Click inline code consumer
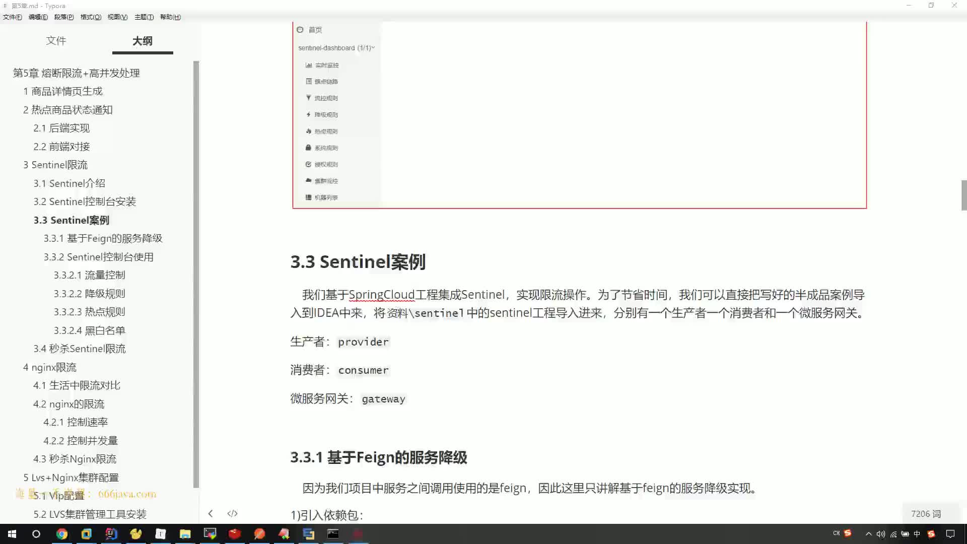 [363, 370]
